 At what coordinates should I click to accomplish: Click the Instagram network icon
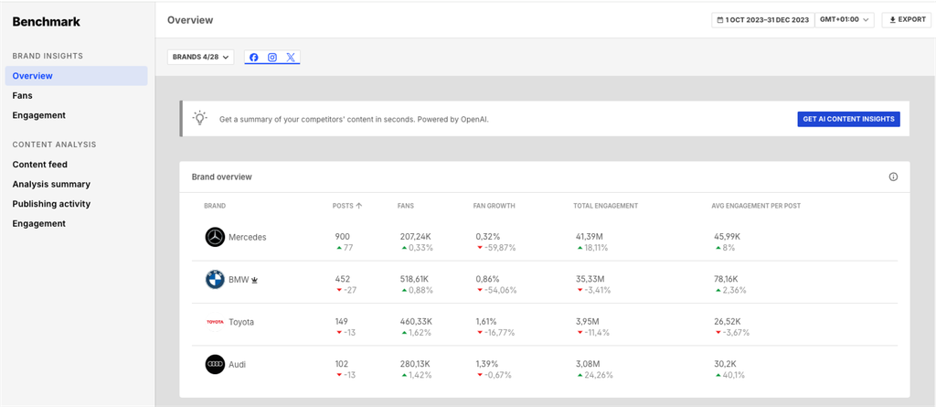pos(271,58)
